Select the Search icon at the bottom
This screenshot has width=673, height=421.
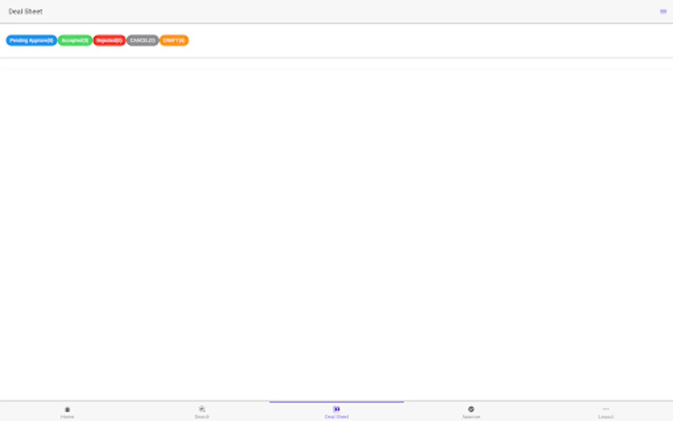(x=201, y=409)
